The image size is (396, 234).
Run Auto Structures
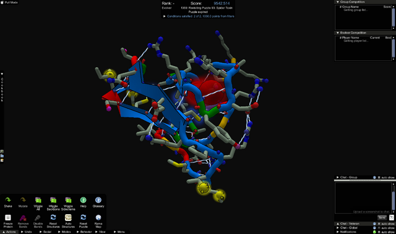(x=68, y=221)
